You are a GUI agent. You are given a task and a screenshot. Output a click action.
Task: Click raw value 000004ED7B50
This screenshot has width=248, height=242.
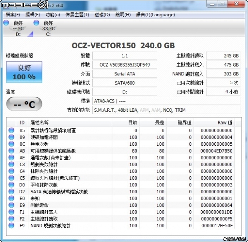click(x=216, y=151)
